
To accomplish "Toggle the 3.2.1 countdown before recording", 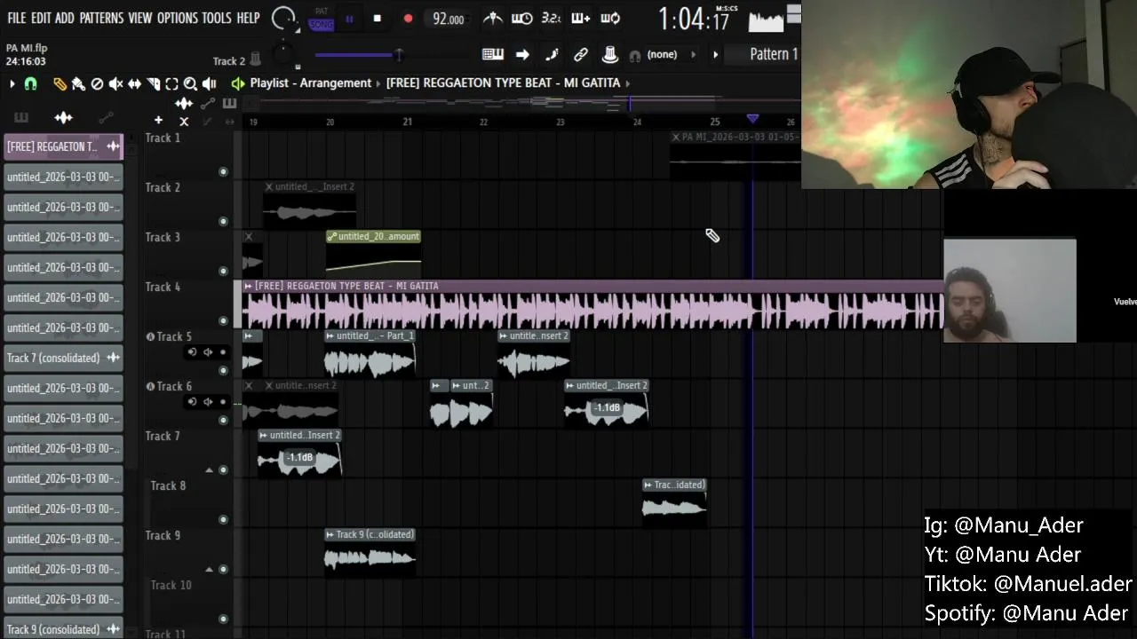I will pos(551,19).
